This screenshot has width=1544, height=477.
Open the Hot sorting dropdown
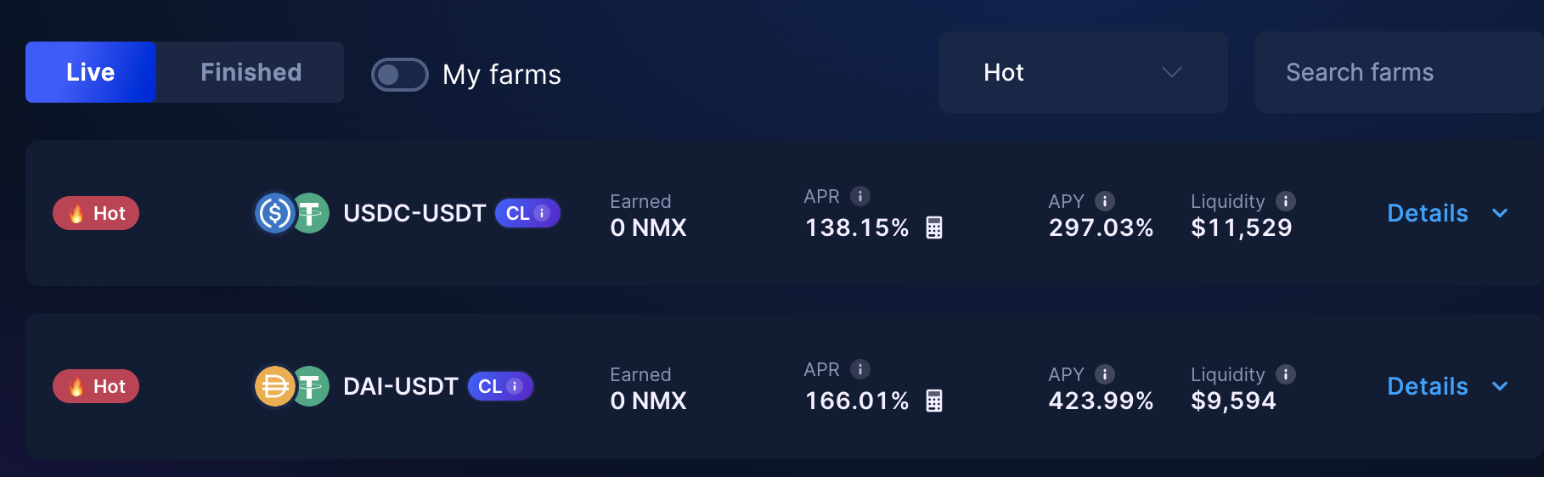[x=1083, y=72]
